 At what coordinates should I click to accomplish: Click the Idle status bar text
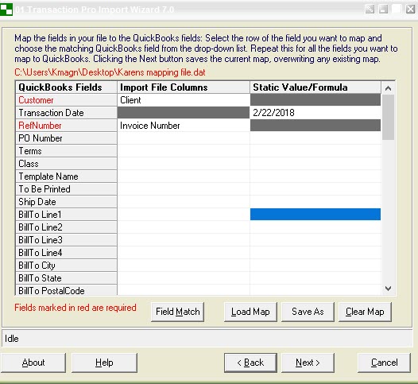click(x=12, y=339)
